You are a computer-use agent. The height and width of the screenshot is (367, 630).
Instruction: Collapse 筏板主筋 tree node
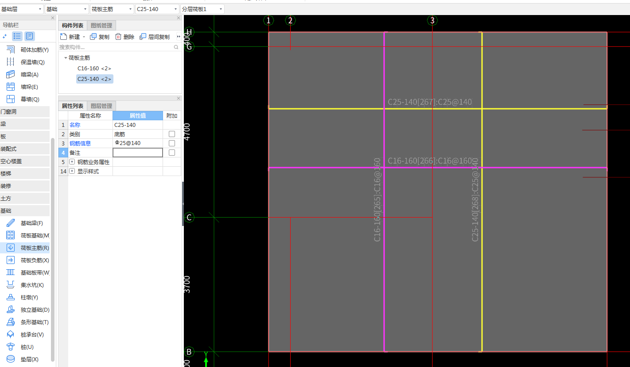(66, 58)
